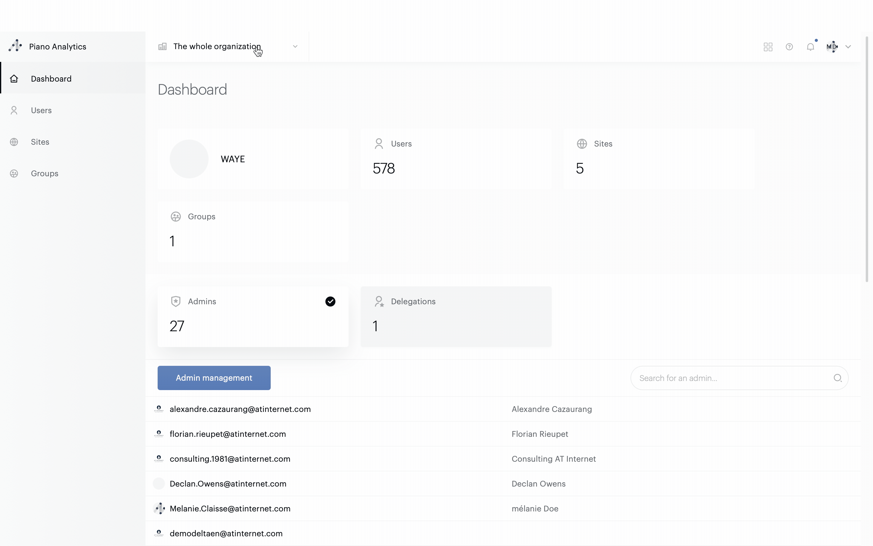Go to Users in sidebar menu
Image resolution: width=873 pixels, height=546 pixels.
pos(41,110)
